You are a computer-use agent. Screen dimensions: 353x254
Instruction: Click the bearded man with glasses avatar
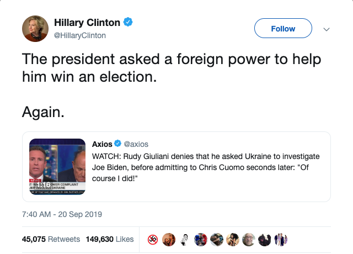[x=249, y=239]
